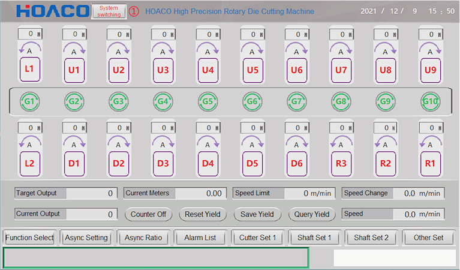Switch to Cutter Set 1 page
Screen dimensions: 460x270
257,238
